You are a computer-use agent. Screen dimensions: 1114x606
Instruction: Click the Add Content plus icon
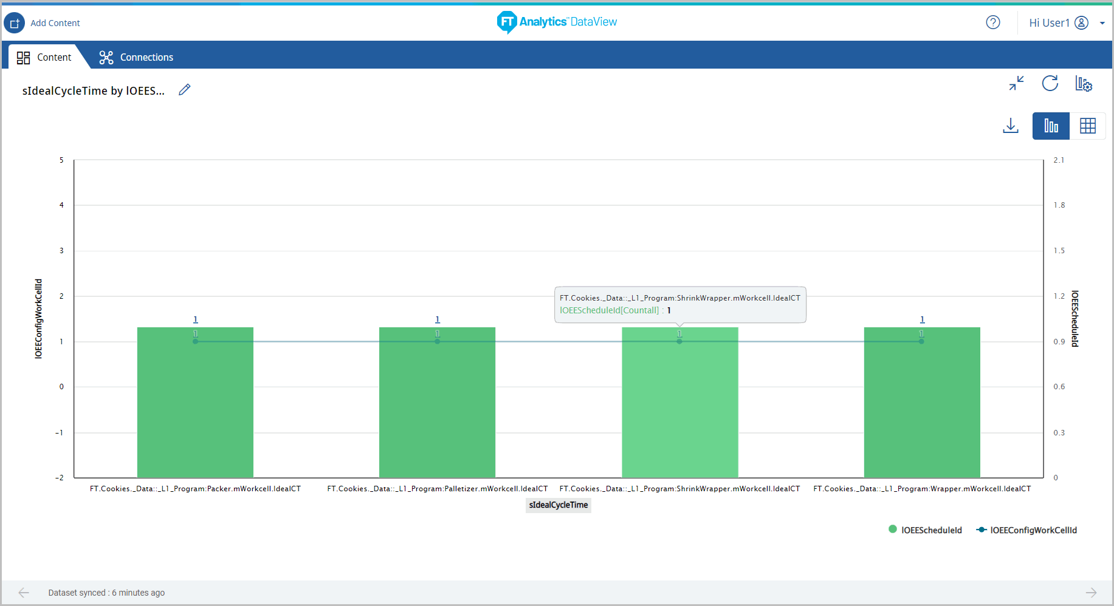tap(15, 23)
